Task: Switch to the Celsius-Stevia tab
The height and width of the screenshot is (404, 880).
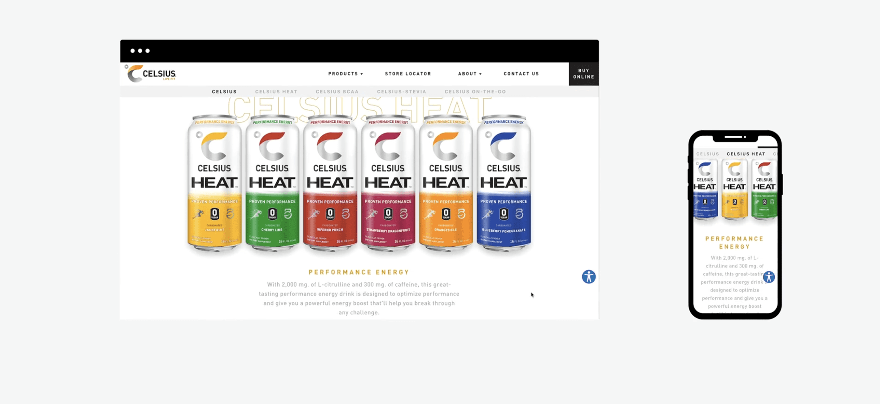Action: tap(401, 91)
